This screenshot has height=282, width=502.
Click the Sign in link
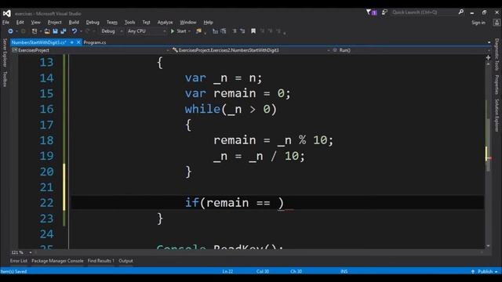[478, 23]
